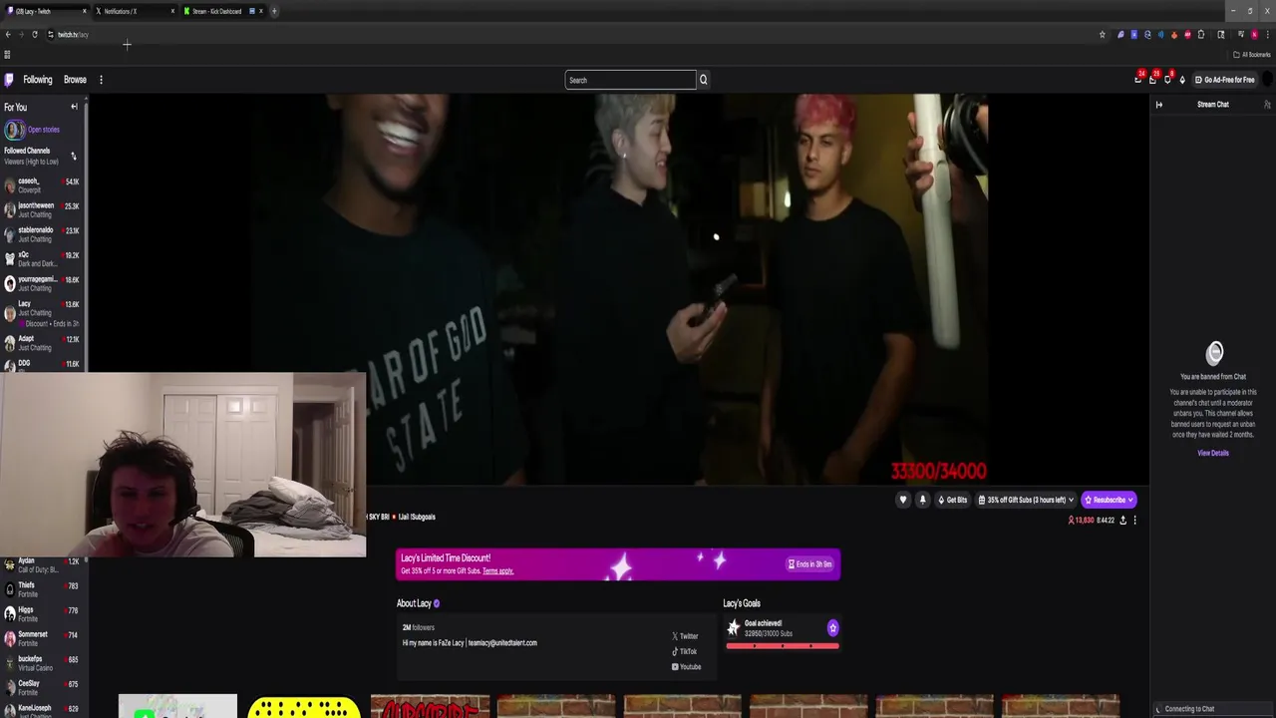1276x718 pixels.
Task: Click Go Ad-Free for Free button
Action: click(1225, 80)
